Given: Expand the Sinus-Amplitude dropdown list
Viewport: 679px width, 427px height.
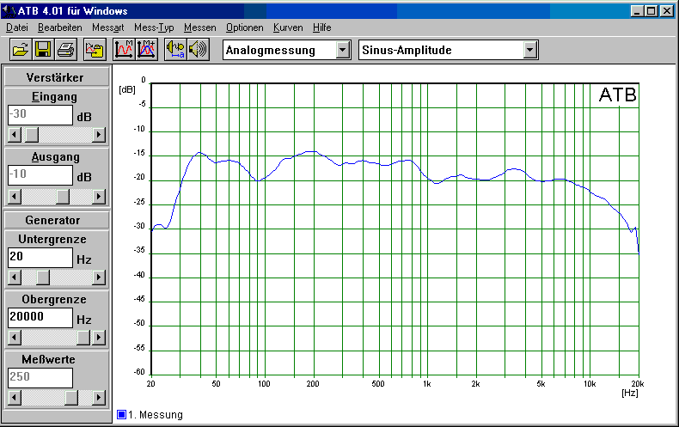Looking at the screenshot, I should (x=530, y=50).
